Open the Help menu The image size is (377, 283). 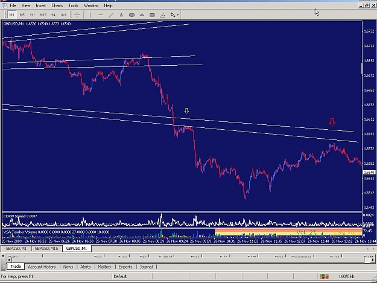point(108,5)
